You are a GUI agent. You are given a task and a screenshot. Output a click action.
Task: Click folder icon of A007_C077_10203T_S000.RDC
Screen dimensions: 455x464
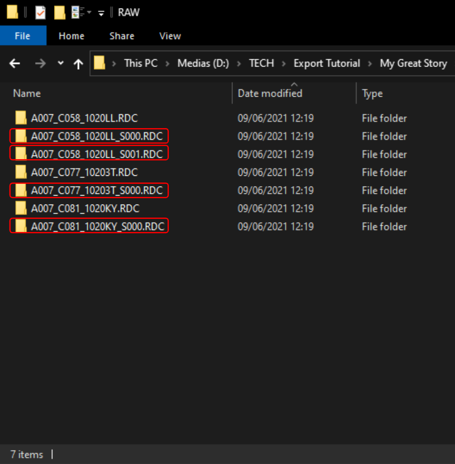[21, 190]
